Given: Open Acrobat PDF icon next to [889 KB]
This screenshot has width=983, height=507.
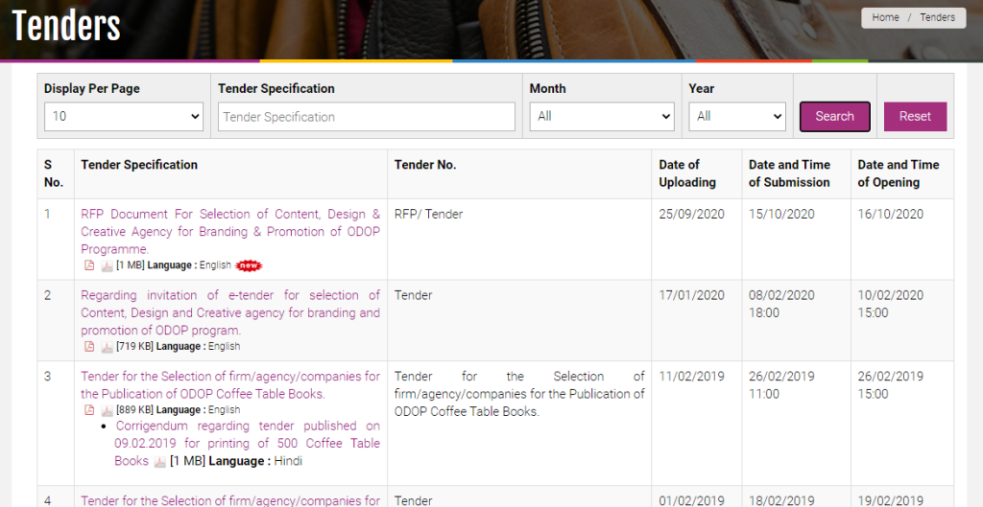Looking at the screenshot, I should click(x=108, y=410).
